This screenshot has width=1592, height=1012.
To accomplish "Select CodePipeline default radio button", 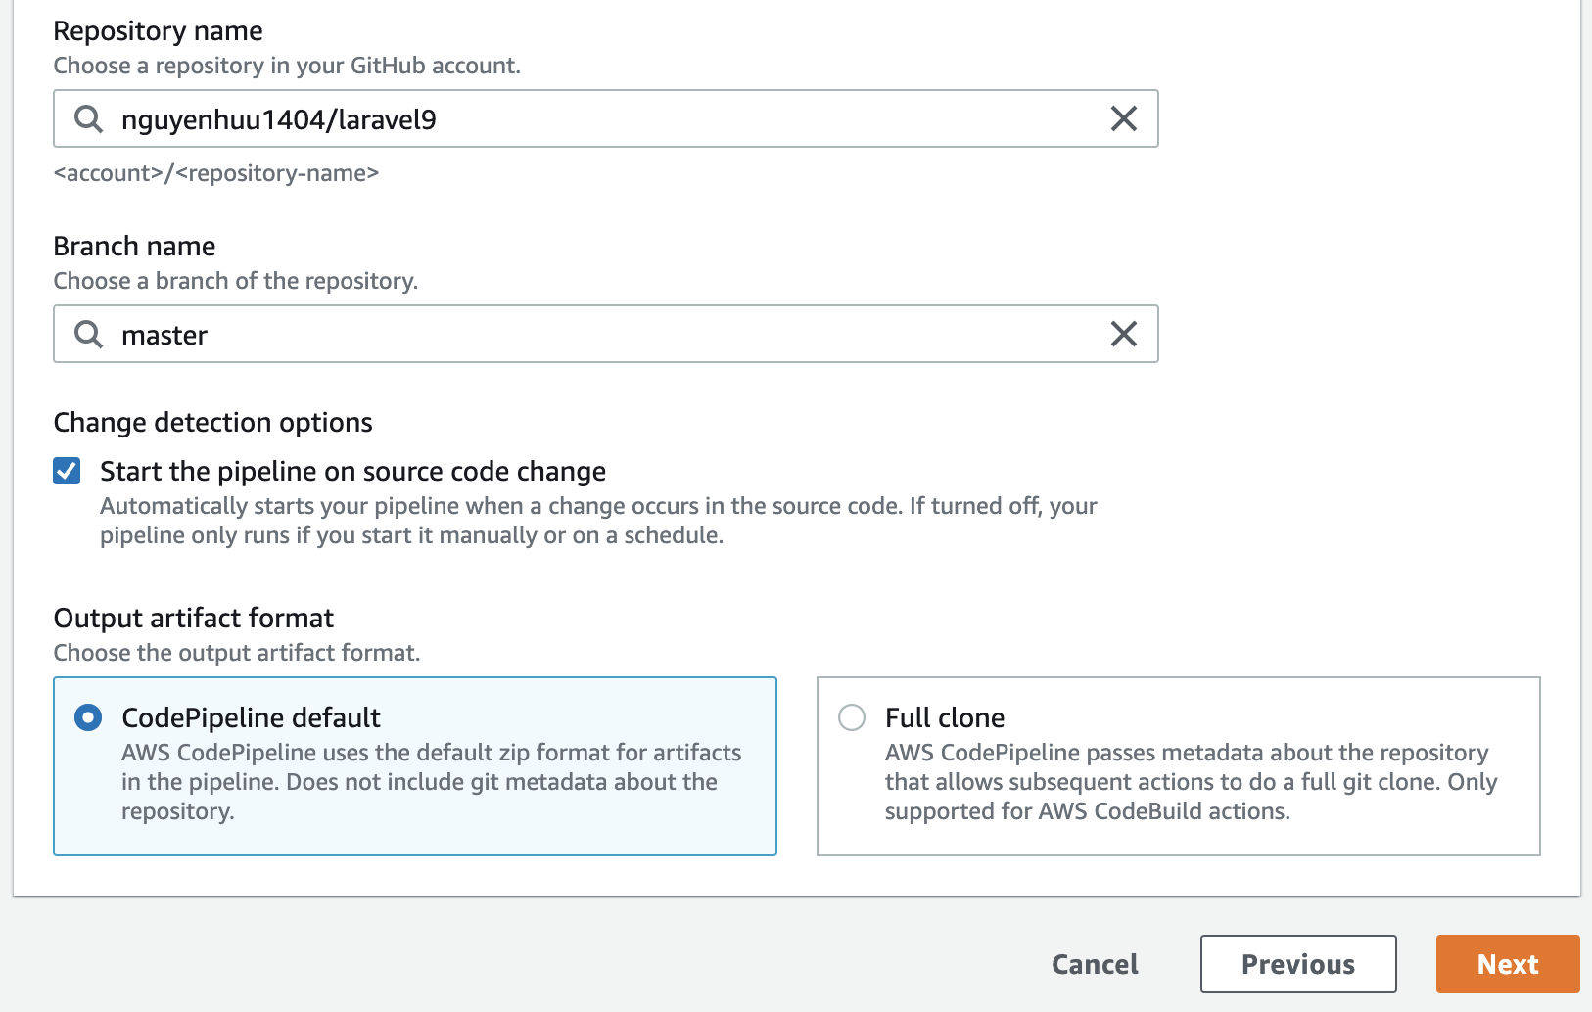I will pyautogui.click(x=88, y=717).
